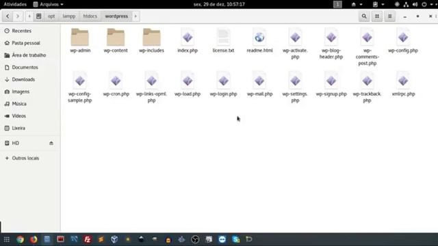This screenshot has width=438, height=246.
Task: Go forward in folder history
Action: point(18,16)
